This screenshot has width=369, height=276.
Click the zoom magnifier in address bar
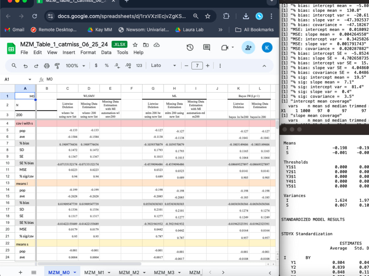196,16
